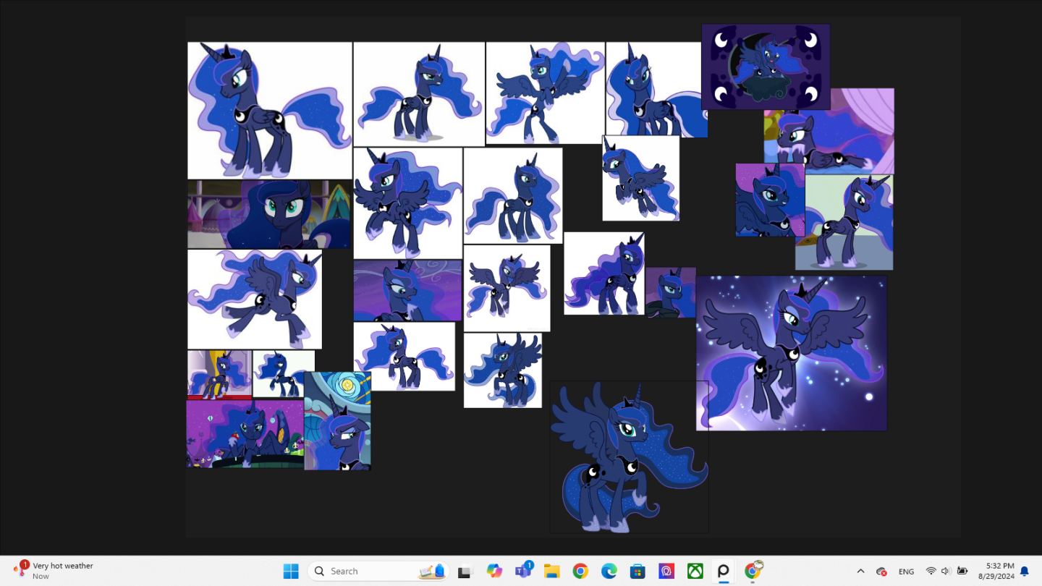
Task: Open File Explorer from the taskbar
Action: pos(551,571)
